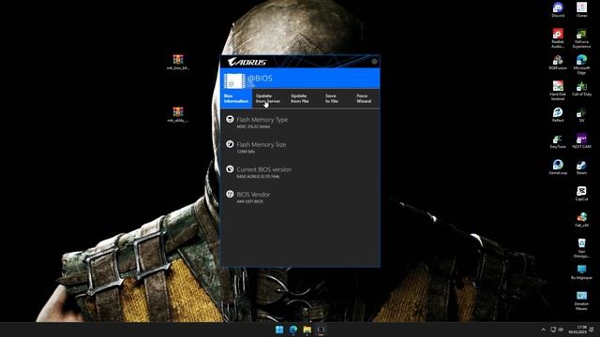This screenshot has height=337, width=600.
Task: Select the iTunes desktop shortcut
Action: (x=581, y=9)
